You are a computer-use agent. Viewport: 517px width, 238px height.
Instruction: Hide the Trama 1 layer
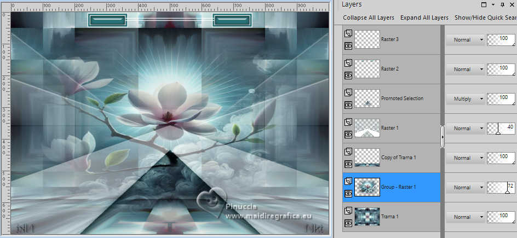(348, 223)
